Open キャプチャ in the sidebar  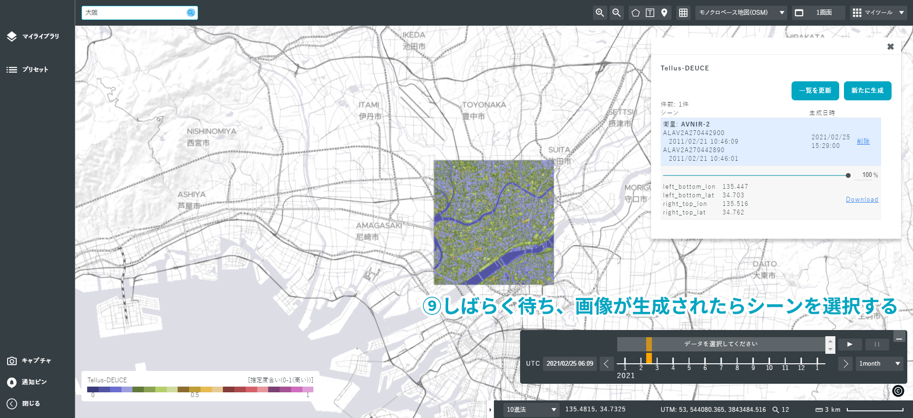(x=29, y=361)
